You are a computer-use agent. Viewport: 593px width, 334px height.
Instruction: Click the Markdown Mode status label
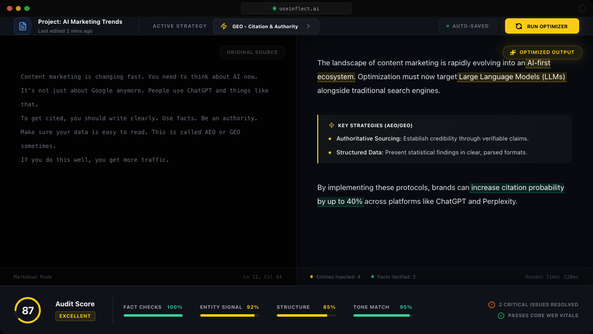pyautogui.click(x=33, y=277)
